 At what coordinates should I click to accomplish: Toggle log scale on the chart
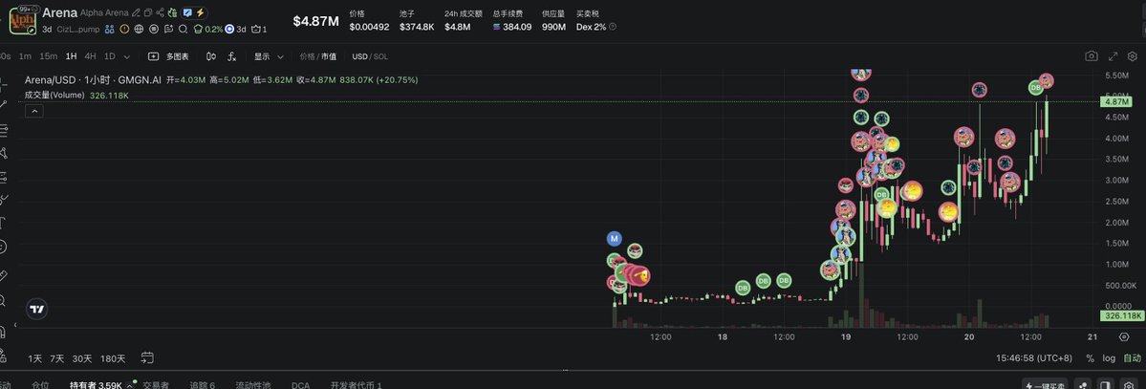coord(1108,358)
